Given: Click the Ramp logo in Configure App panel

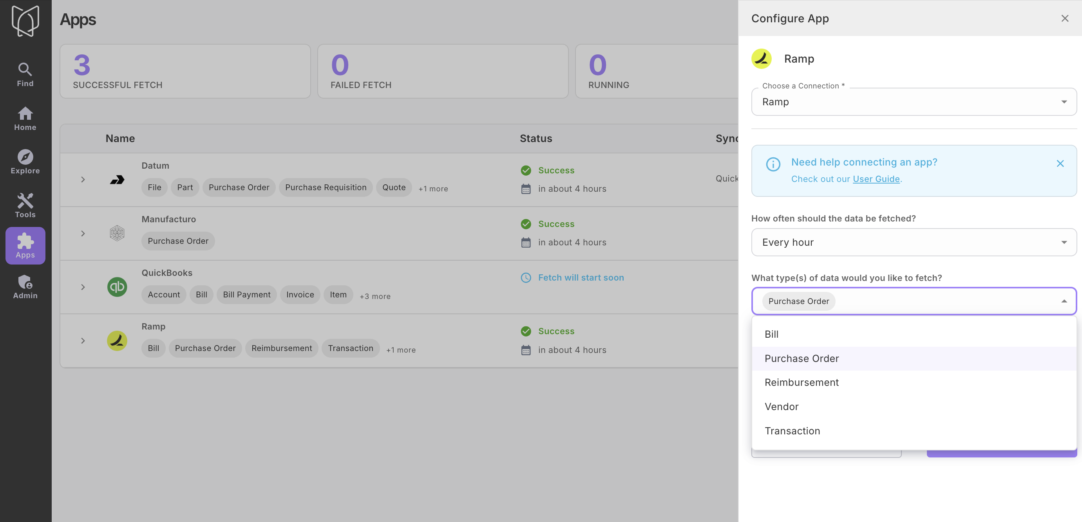Looking at the screenshot, I should (x=762, y=59).
